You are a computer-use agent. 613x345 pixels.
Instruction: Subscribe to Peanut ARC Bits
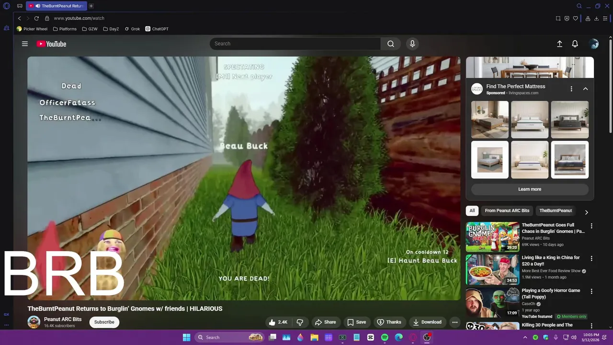pos(104,322)
